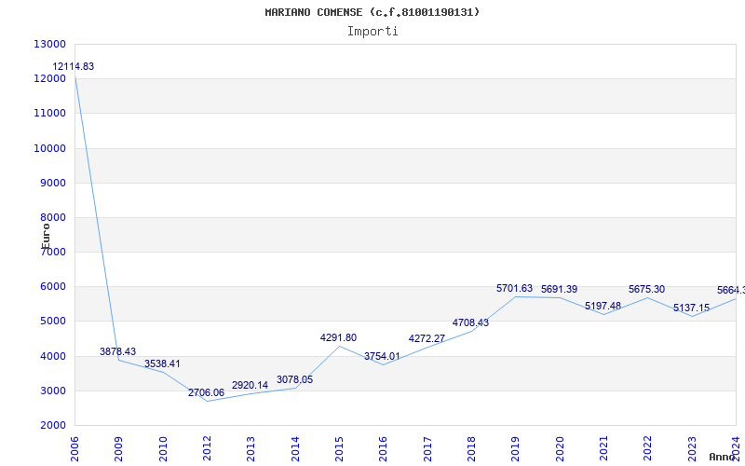745x466 pixels.
Task: Click y-axis value 9000
Action: click(x=52, y=183)
